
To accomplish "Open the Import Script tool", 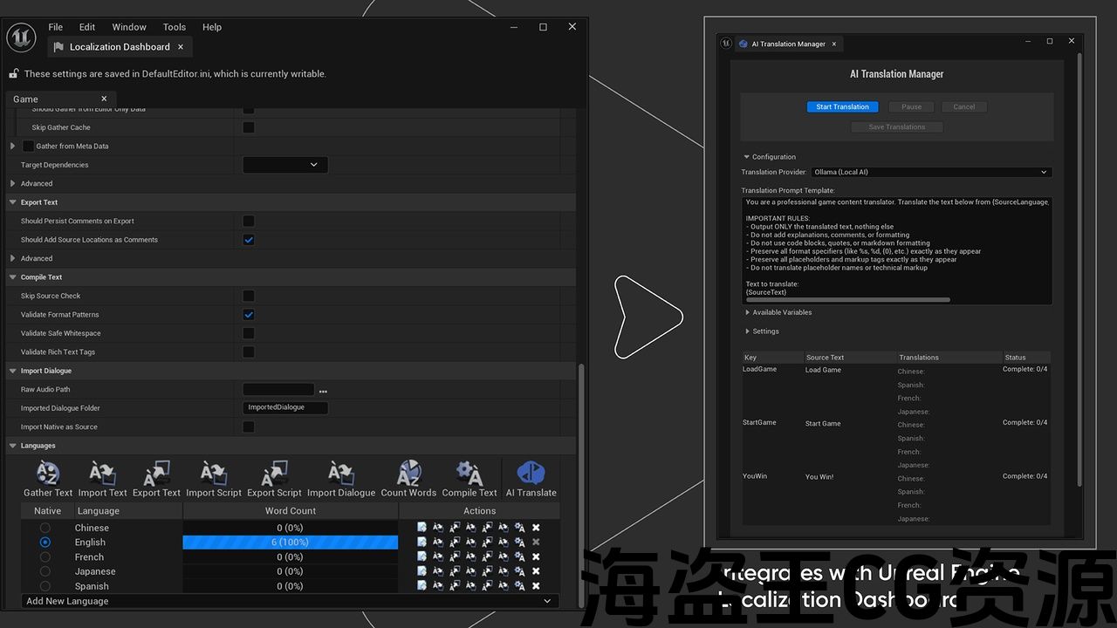I will [x=214, y=480].
